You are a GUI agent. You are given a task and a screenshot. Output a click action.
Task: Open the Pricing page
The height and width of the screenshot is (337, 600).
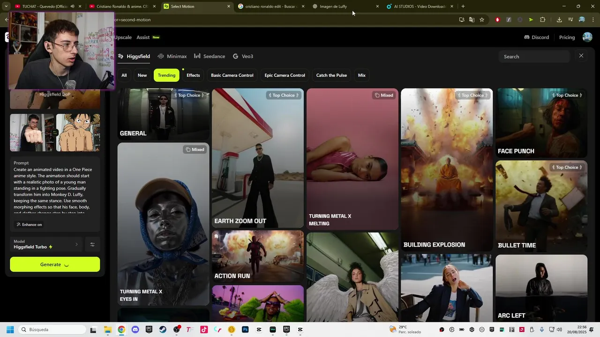(x=567, y=37)
